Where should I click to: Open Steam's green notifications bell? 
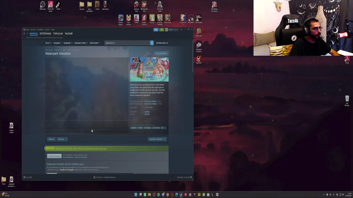[162, 30]
